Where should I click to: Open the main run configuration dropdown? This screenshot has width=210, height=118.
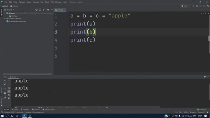[185, 6]
